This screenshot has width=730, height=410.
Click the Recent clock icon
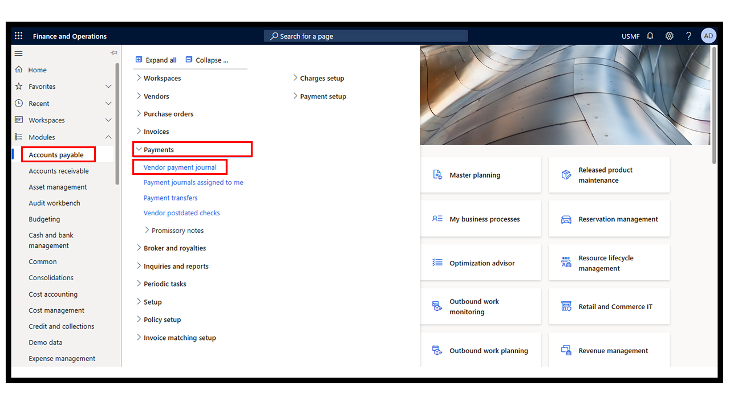19,104
